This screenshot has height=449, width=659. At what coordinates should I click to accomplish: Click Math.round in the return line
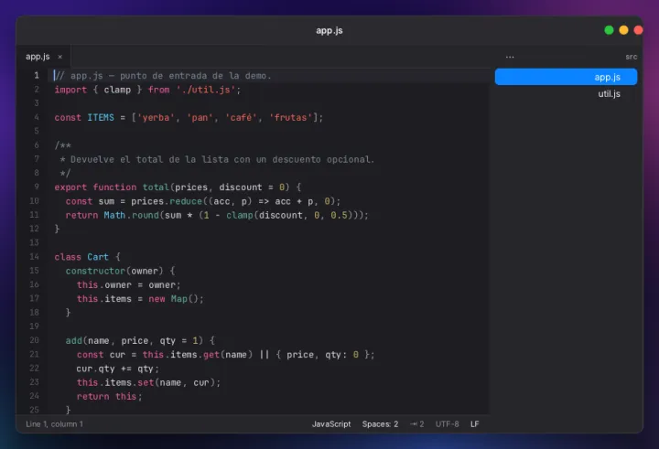click(131, 215)
